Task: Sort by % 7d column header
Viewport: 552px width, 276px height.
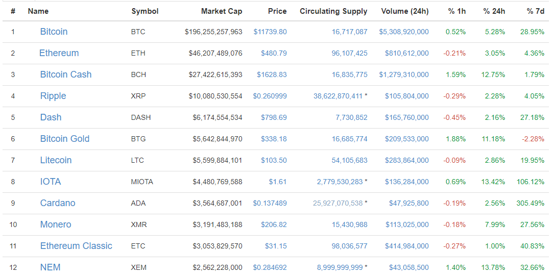Action: pos(536,11)
